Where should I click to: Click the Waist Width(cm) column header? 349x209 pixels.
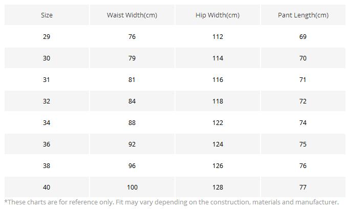pos(132,15)
